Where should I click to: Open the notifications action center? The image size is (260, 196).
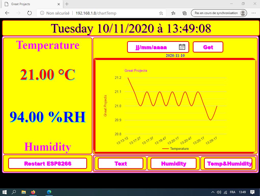(252, 192)
